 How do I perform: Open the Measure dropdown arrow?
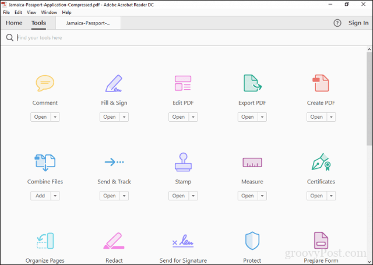click(x=262, y=196)
